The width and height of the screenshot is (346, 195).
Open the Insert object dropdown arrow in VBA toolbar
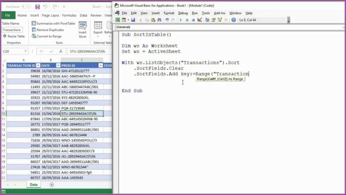(x=128, y=20)
